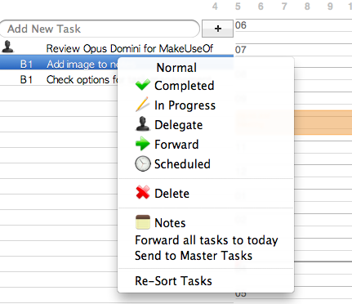Click the person Delegate icon in menu
352x304 pixels.
coord(142,124)
